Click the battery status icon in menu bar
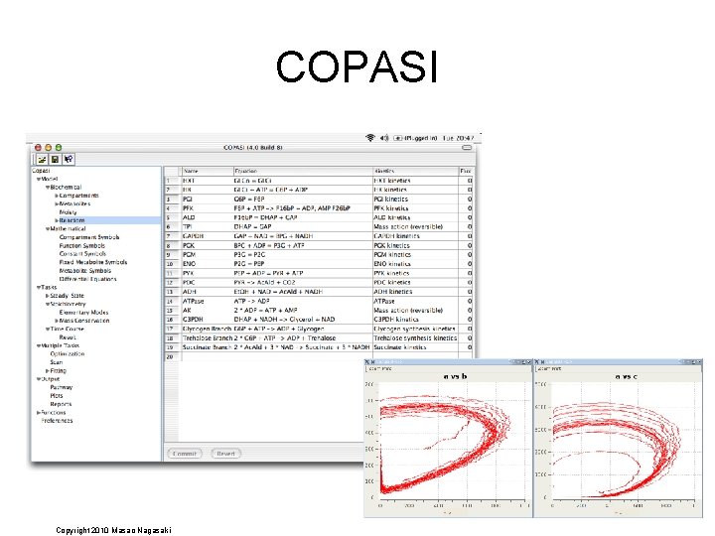The image size is (715, 536). click(x=398, y=138)
